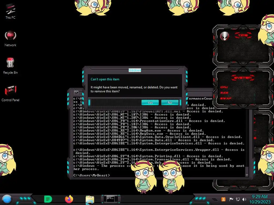The height and width of the screenshot is (205, 274).
Task: Click the System.Data.OracleClient.dll output line
Action: click(x=158, y=137)
